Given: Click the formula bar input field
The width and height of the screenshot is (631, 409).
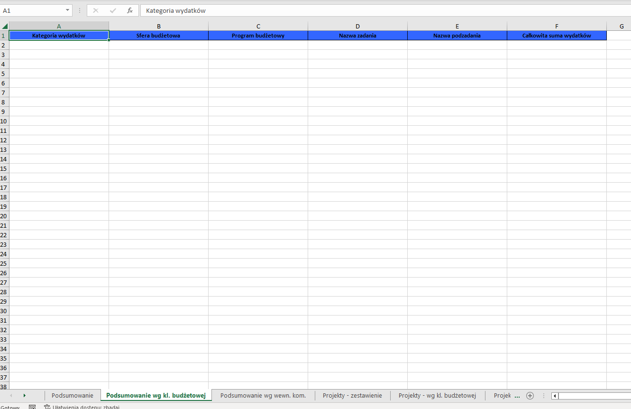Looking at the screenshot, I should click(x=379, y=10).
